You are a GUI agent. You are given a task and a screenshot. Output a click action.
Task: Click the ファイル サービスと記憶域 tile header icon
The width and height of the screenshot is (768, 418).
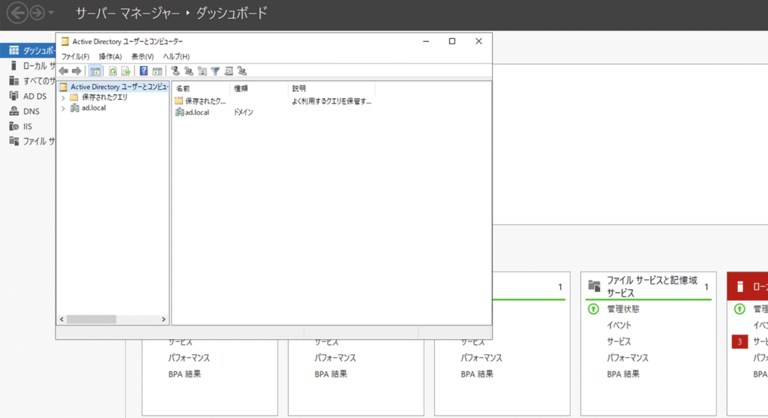[594, 286]
